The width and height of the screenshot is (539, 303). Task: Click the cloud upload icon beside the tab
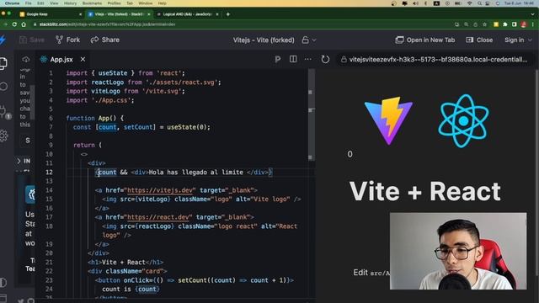click(26, 60)
